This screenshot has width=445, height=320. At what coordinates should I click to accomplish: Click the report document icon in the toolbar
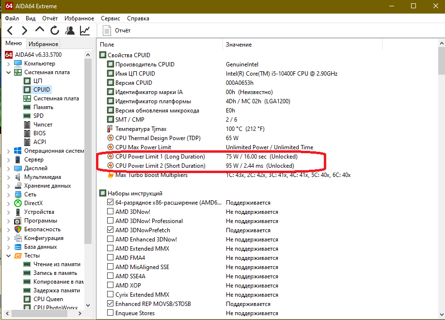pos(107,31)
